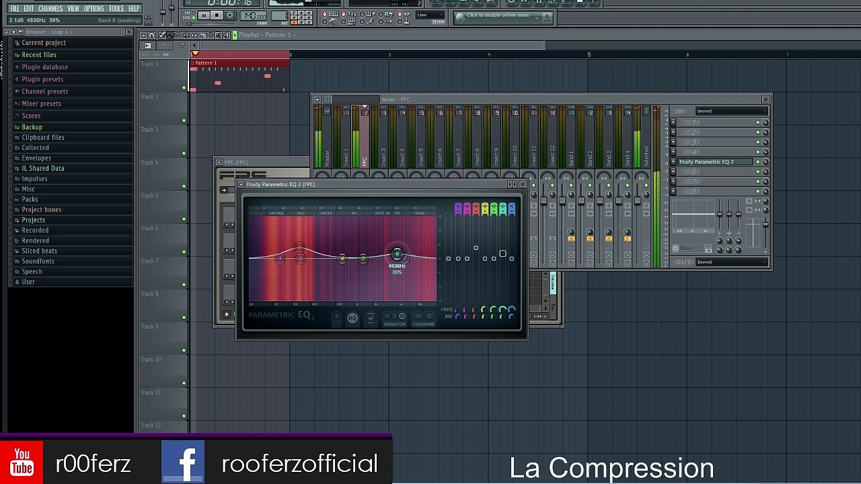Image resolution: width=861 pixels, height=484 pixels.
Task: Expand Plugin database in browser
Action: pos(73,67)
